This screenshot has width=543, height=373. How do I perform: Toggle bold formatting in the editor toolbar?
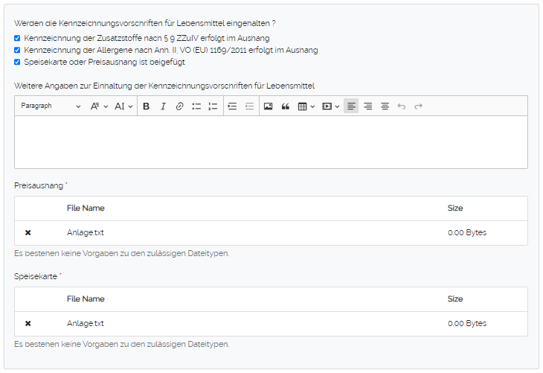(x=147, y=106)
